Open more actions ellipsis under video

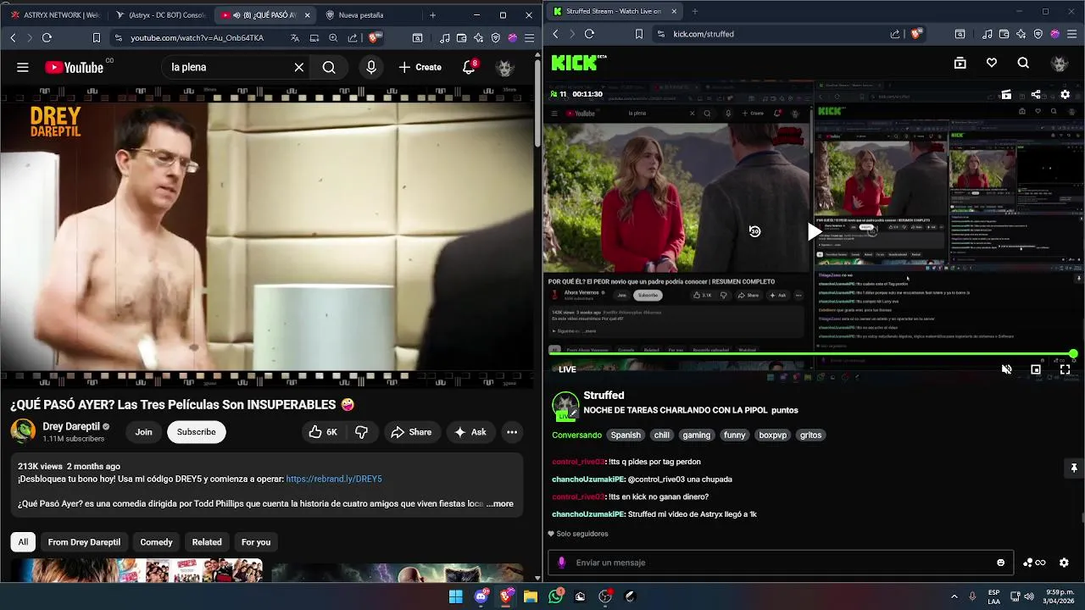coord(512,432)
